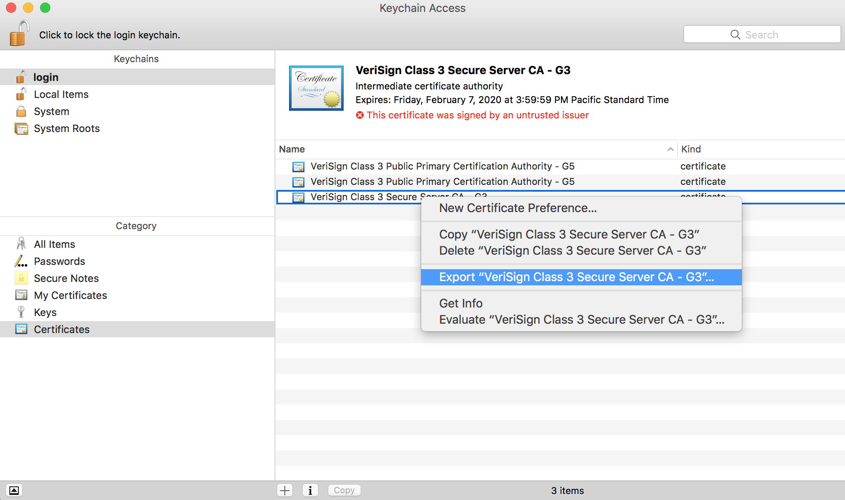Show All Items category
Screen dimensions: 845x500
pos(137,244)
